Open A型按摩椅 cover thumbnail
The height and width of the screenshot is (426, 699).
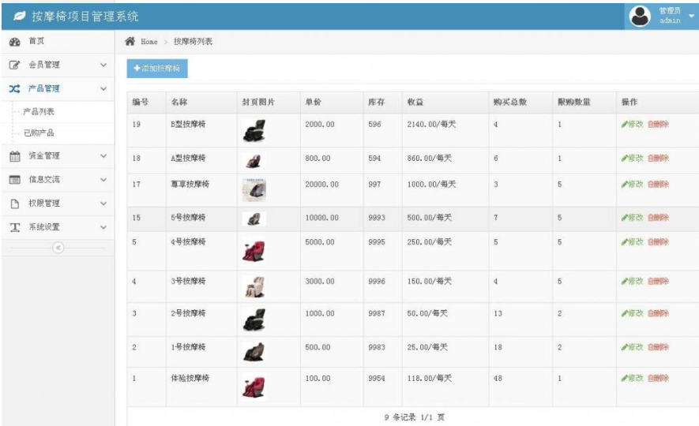254,160
